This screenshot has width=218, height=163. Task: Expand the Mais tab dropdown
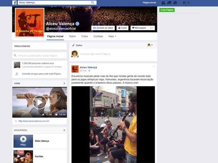112,36
